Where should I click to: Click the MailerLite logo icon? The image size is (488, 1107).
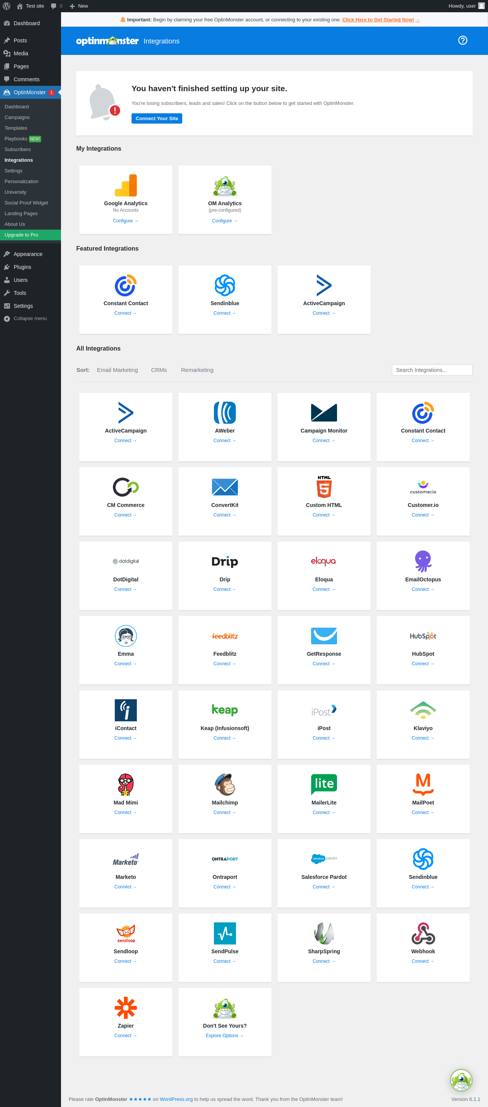coord(324,784)
